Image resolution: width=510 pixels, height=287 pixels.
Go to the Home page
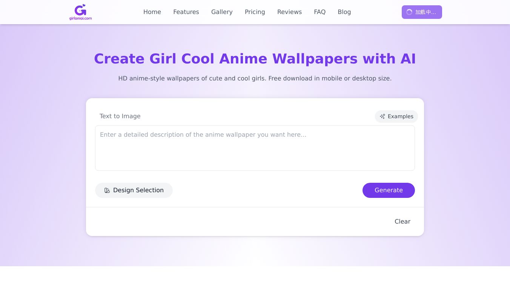point(152,12)
